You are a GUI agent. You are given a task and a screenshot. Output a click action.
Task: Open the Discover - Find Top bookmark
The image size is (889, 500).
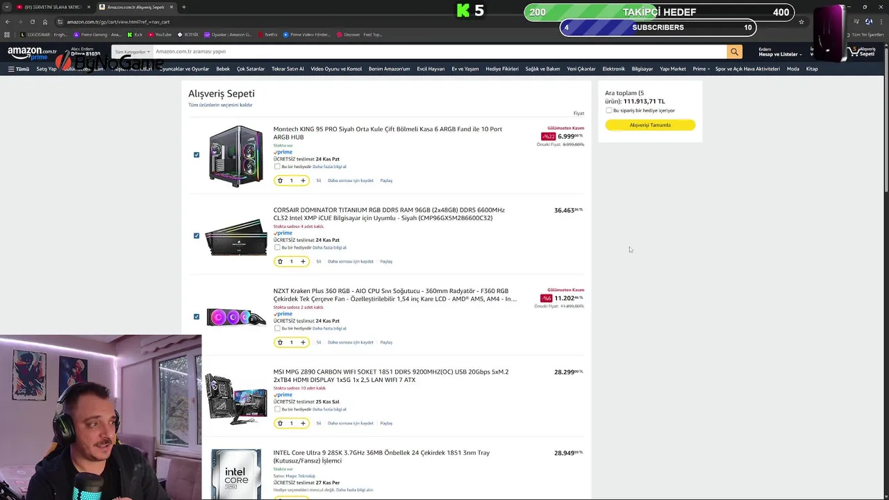(x=359, y=34)
